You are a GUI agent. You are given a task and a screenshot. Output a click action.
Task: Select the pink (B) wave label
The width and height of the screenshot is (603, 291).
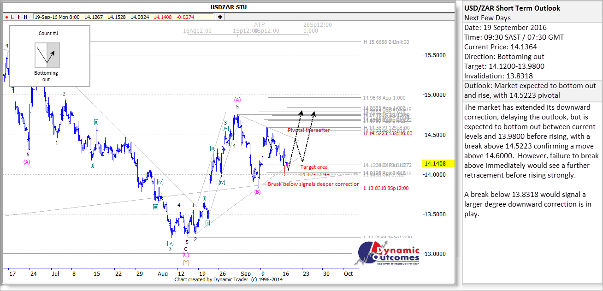point(257,192)
